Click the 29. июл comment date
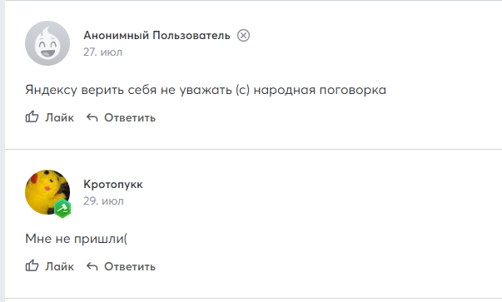The width and height of the screenshot is (502, 302). pyautogui.click(x=103, y=201)
